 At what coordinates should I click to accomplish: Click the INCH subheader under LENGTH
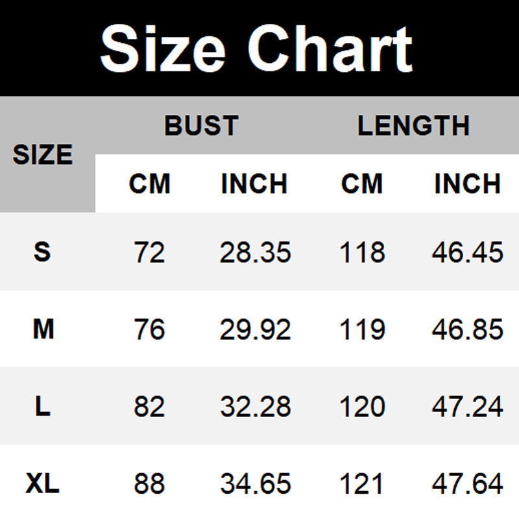tap(467, 184)
